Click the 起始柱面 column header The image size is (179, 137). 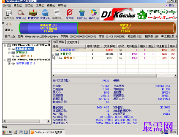(132, 46)
